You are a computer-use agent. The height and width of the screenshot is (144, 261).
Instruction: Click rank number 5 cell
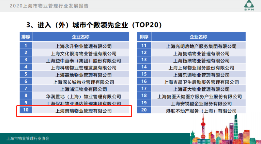[26, 74]
